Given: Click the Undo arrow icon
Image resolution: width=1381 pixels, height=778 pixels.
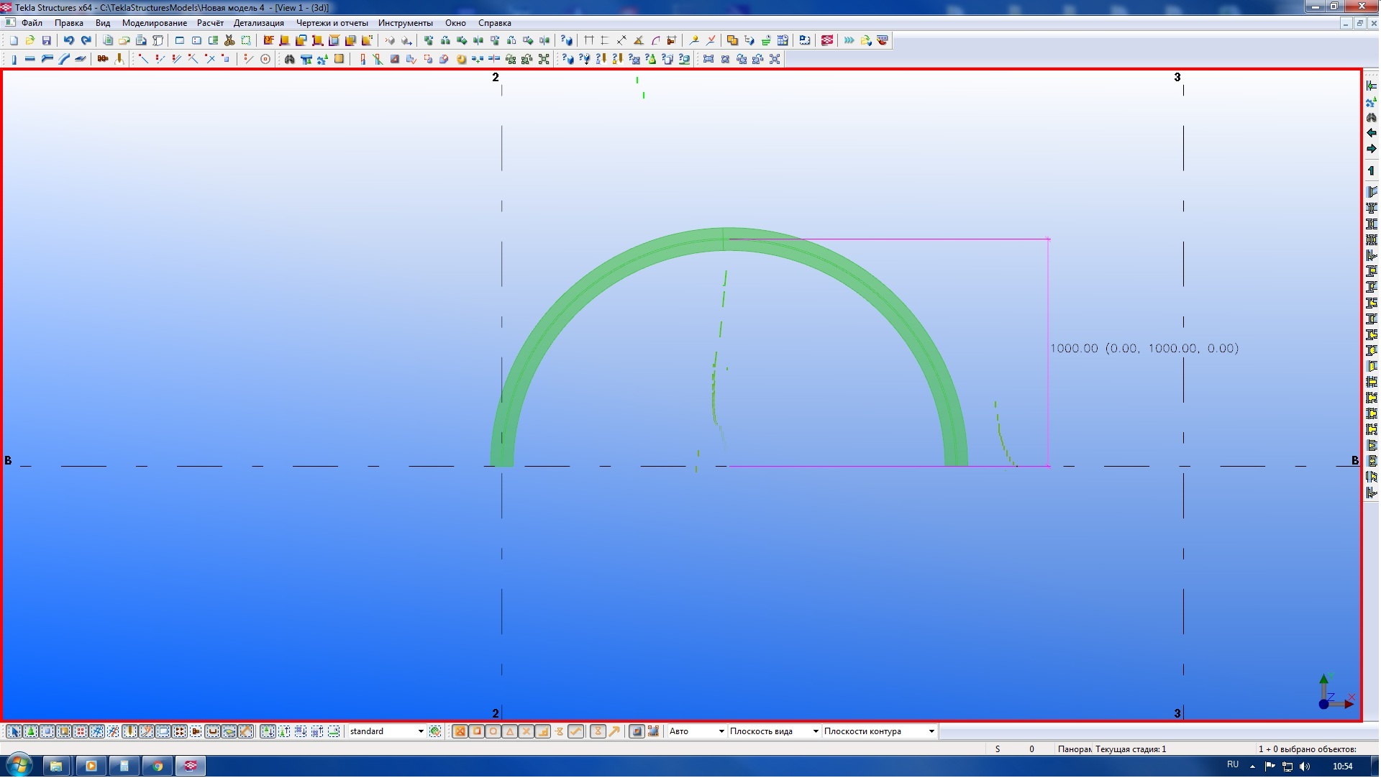Looking at the screenshot, I should (x=68, y=41).
